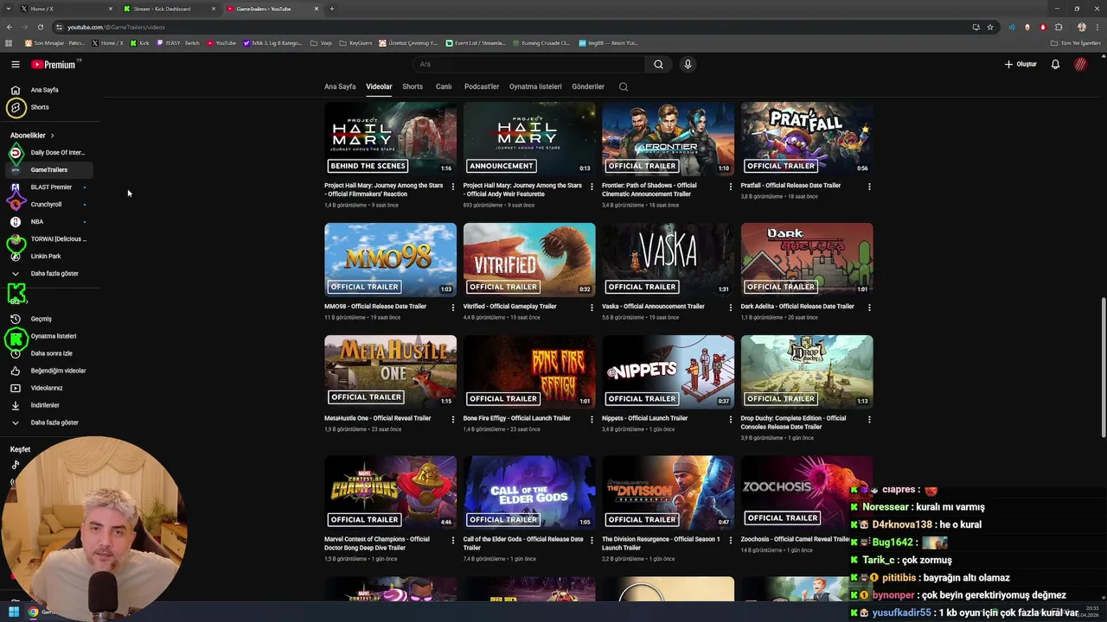This screenshot has width=1107, height=622.
Task: Play The Division Resurgence thumbnail
Action: pos(668,492)
